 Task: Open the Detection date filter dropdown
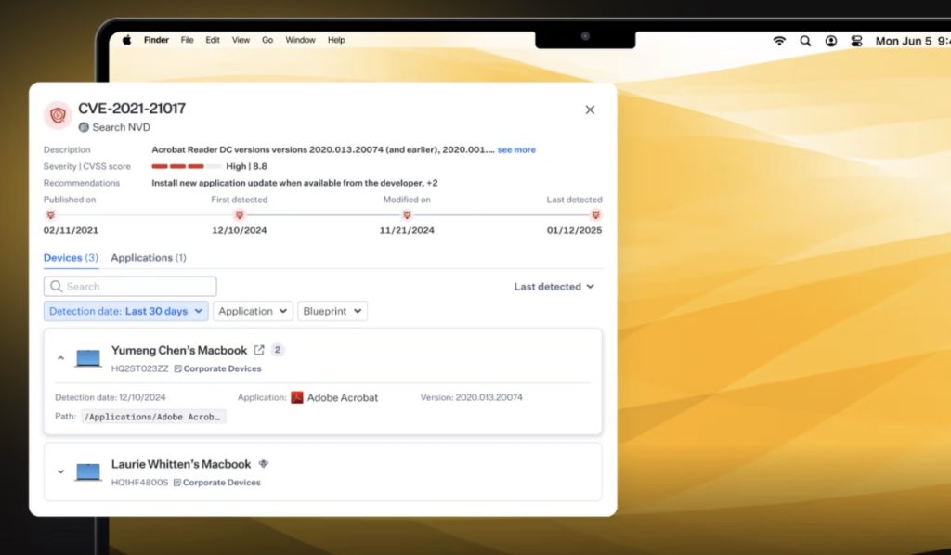coord(126,311)
